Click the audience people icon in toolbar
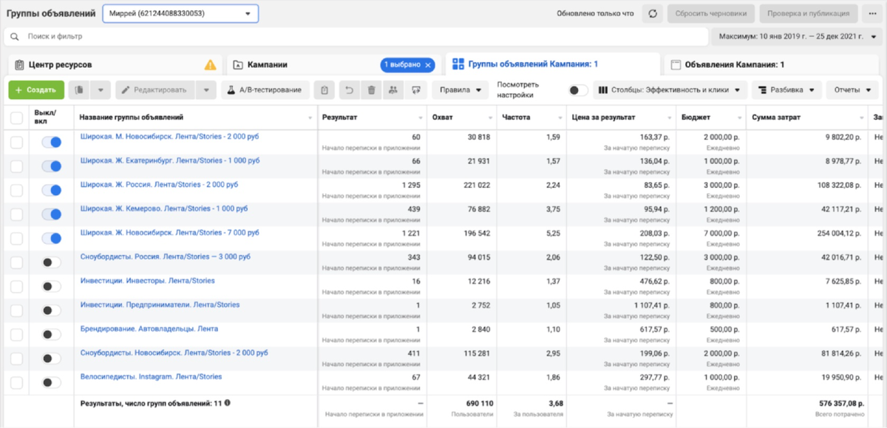 [x=392, y=89]
